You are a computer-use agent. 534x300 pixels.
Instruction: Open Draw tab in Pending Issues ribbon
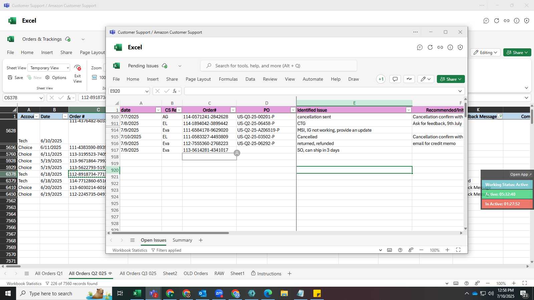(x=353, y=79)
